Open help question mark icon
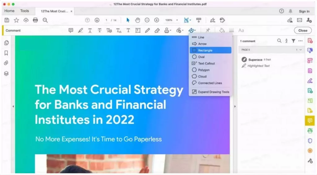This screenshot has width=317, height=175. coord(281,11)
